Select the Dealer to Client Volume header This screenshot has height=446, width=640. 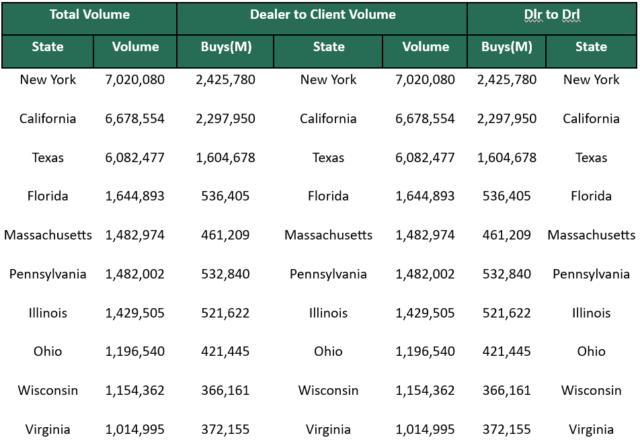click(323, 15)
